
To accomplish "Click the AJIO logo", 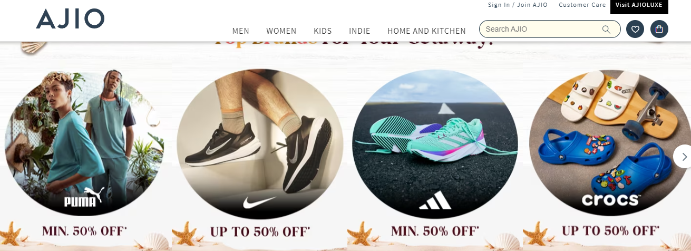I will pyautogui.click(x=70, y=19).
